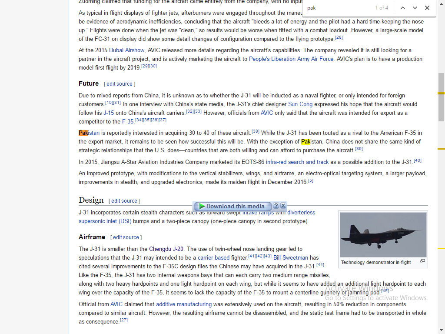Click the scrollbar down arrow

[441, 331]
